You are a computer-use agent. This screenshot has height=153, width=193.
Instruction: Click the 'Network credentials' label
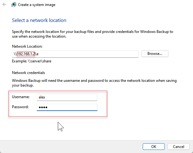28,73
